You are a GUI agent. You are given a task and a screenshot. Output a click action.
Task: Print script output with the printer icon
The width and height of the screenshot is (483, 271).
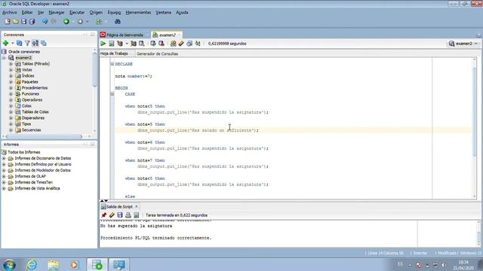pos(128,215)
